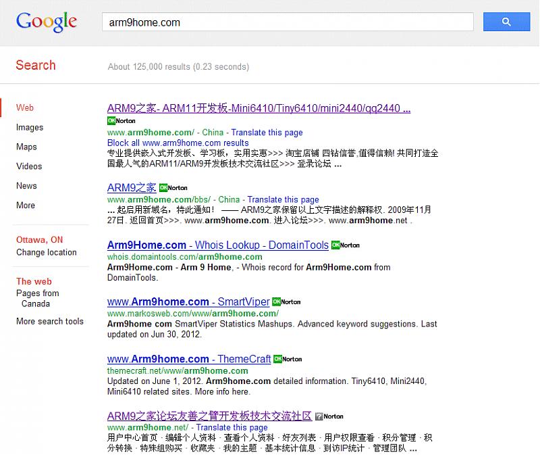Open Change location option
This screenshot has height=457, width=540.
[46, 252]
